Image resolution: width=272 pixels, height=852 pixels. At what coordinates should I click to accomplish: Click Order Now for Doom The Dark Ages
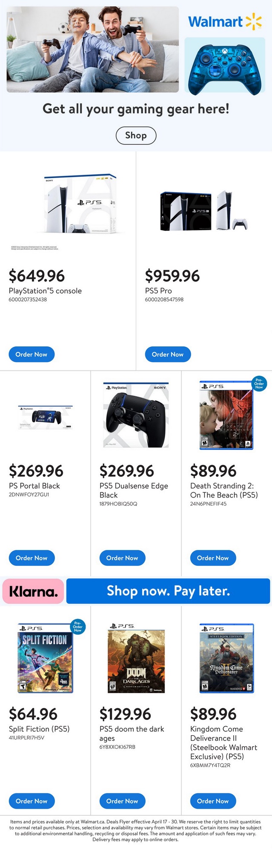[122, 801]
